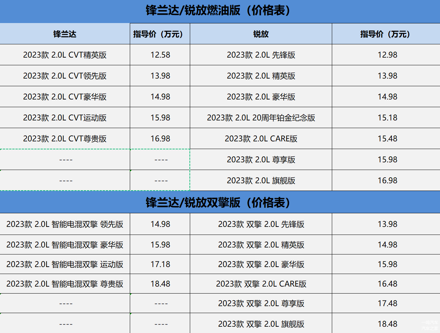440x333 pixels.
Task: Click the title 锋兰达/锐放燃油版（价格表）
Action: click(220, 11)
